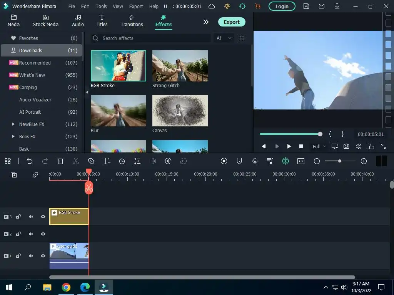Open the All filter dropdown
Screen dimensions: 394x295
tap(224, 38)
